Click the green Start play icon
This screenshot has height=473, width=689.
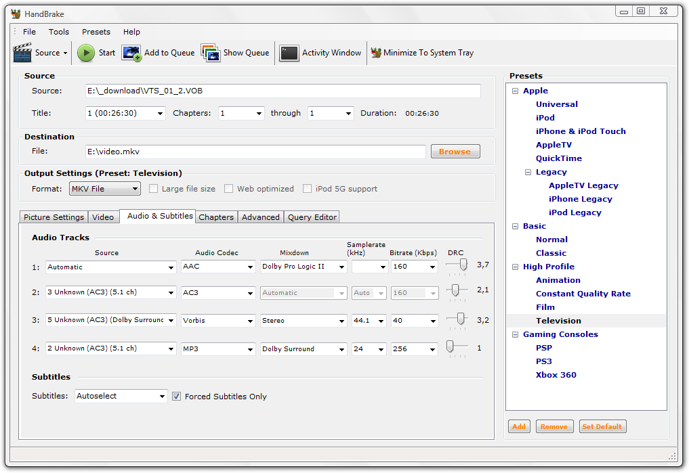point(86,53)
